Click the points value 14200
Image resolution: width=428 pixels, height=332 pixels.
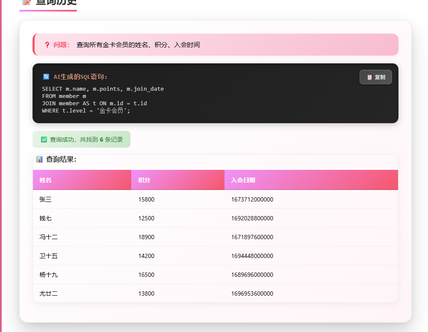point(146,256)
